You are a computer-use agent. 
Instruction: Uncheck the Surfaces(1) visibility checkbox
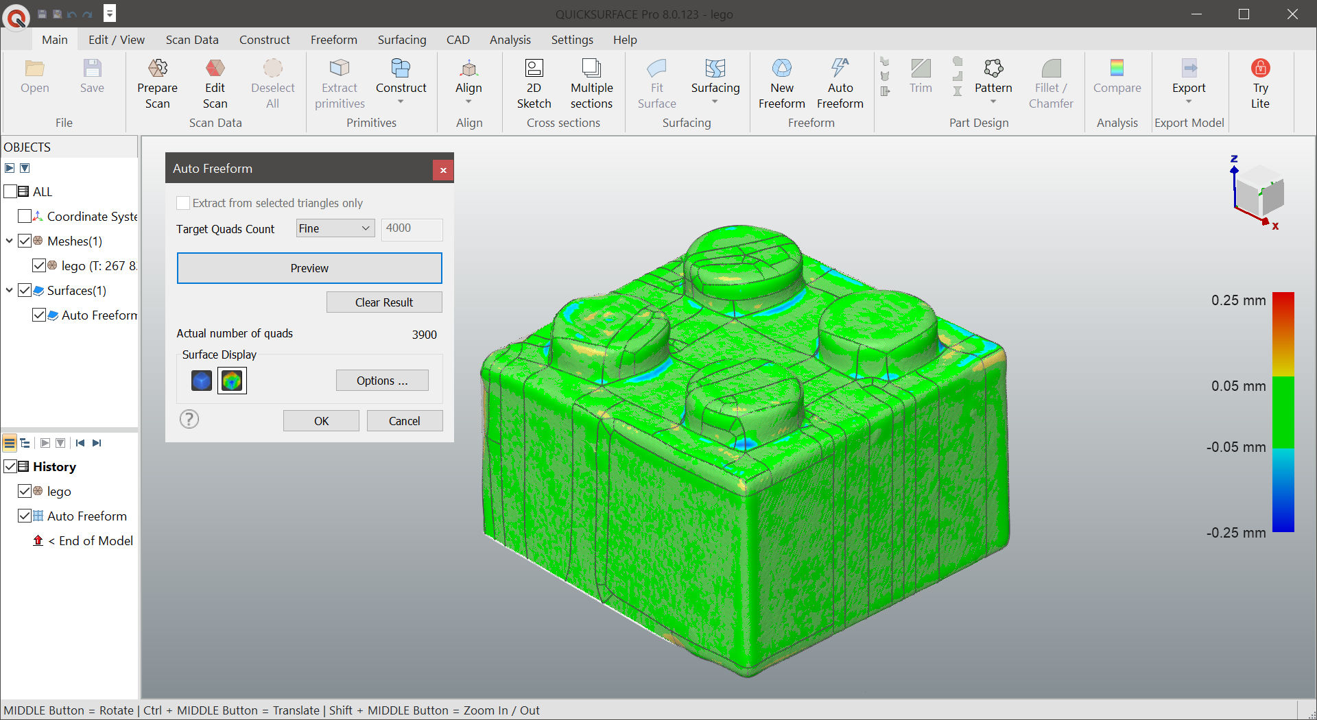pyautogui.click(x=25, y=290)
